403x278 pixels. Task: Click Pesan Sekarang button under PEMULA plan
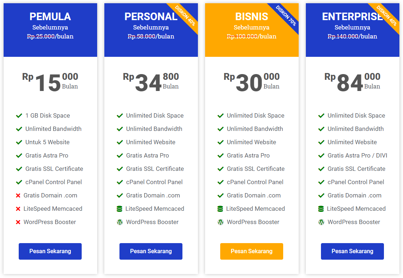[50, 251]
